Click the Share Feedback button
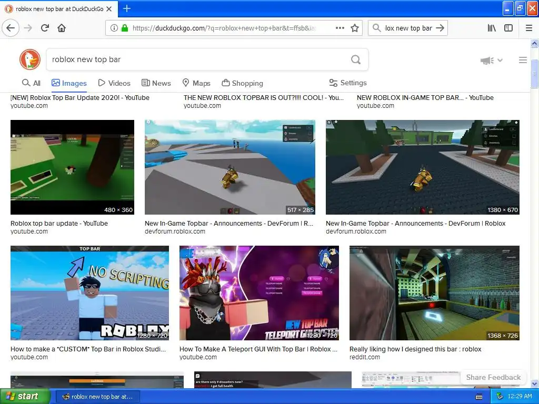The width and height of the screenshot is (539, 404). click(x=493, y=377)
